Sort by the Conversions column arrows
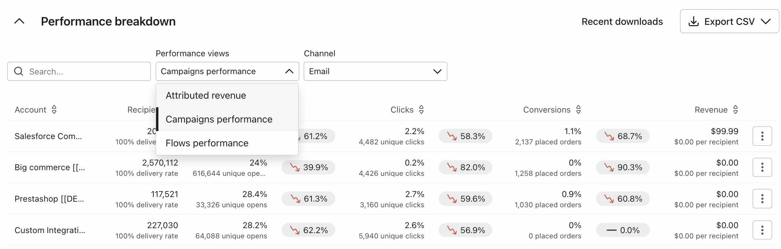 pyautogui.click(x=578, y=110)
